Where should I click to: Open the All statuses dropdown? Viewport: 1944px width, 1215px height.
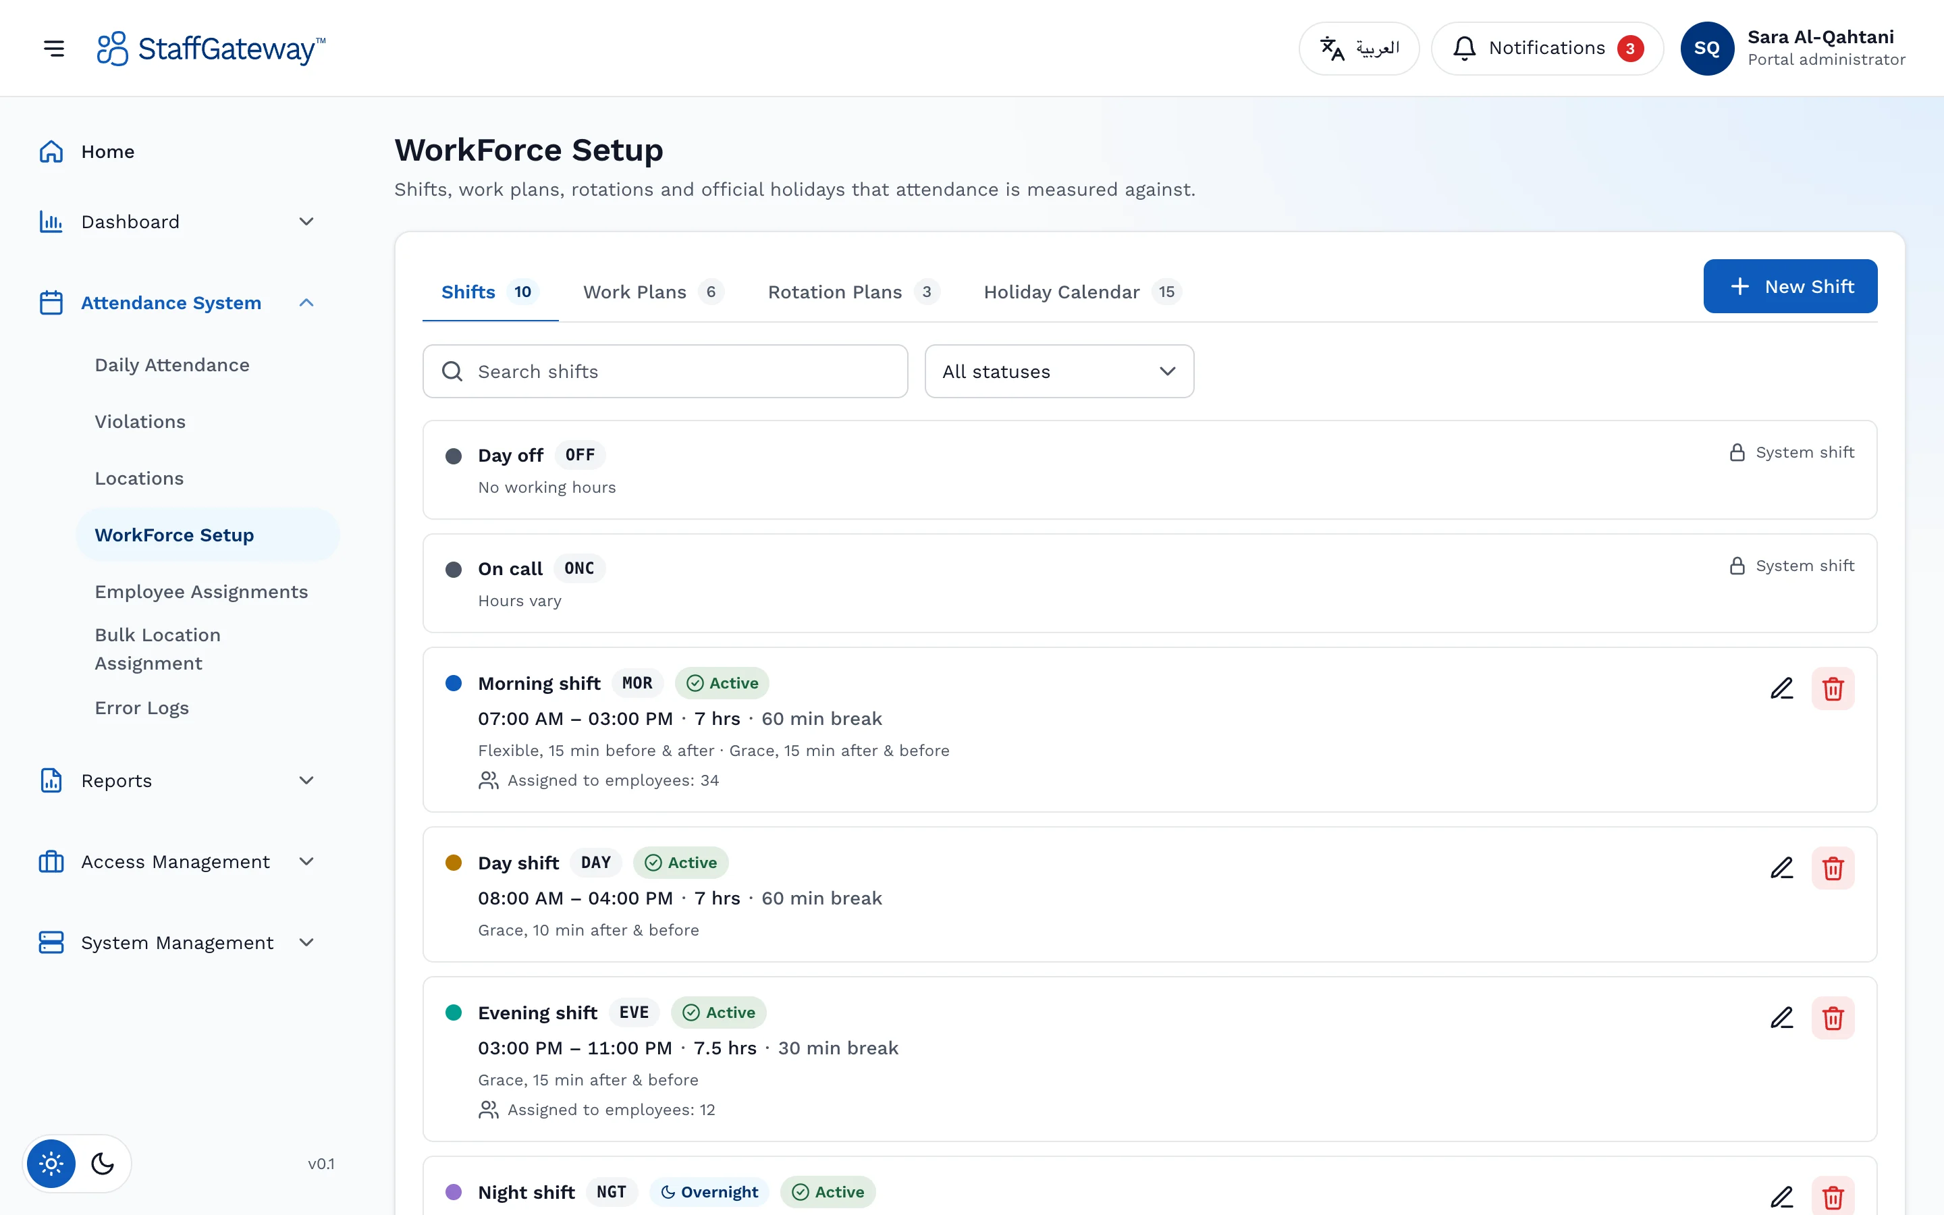tap(1059, 371)
